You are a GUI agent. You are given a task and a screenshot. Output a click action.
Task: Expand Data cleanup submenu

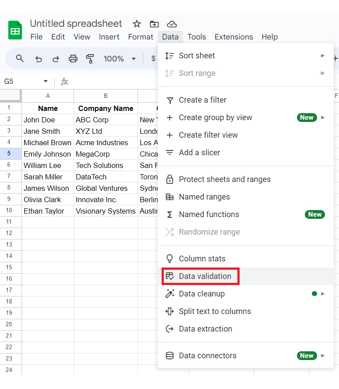[x=246, y=294]
